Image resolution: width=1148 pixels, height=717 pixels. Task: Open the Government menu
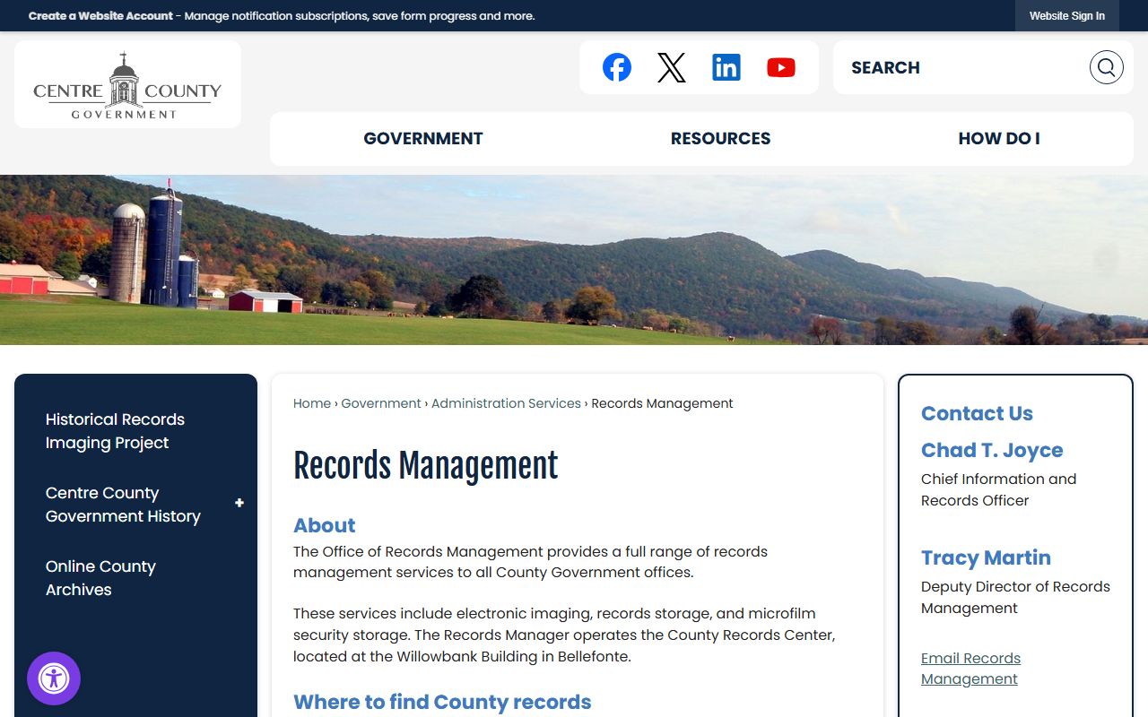423,139
